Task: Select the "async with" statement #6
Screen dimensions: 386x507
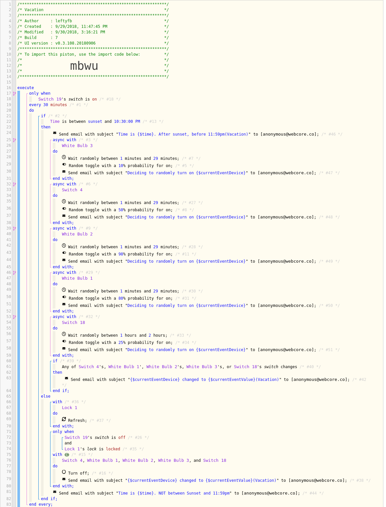Action: pos(65,184)
